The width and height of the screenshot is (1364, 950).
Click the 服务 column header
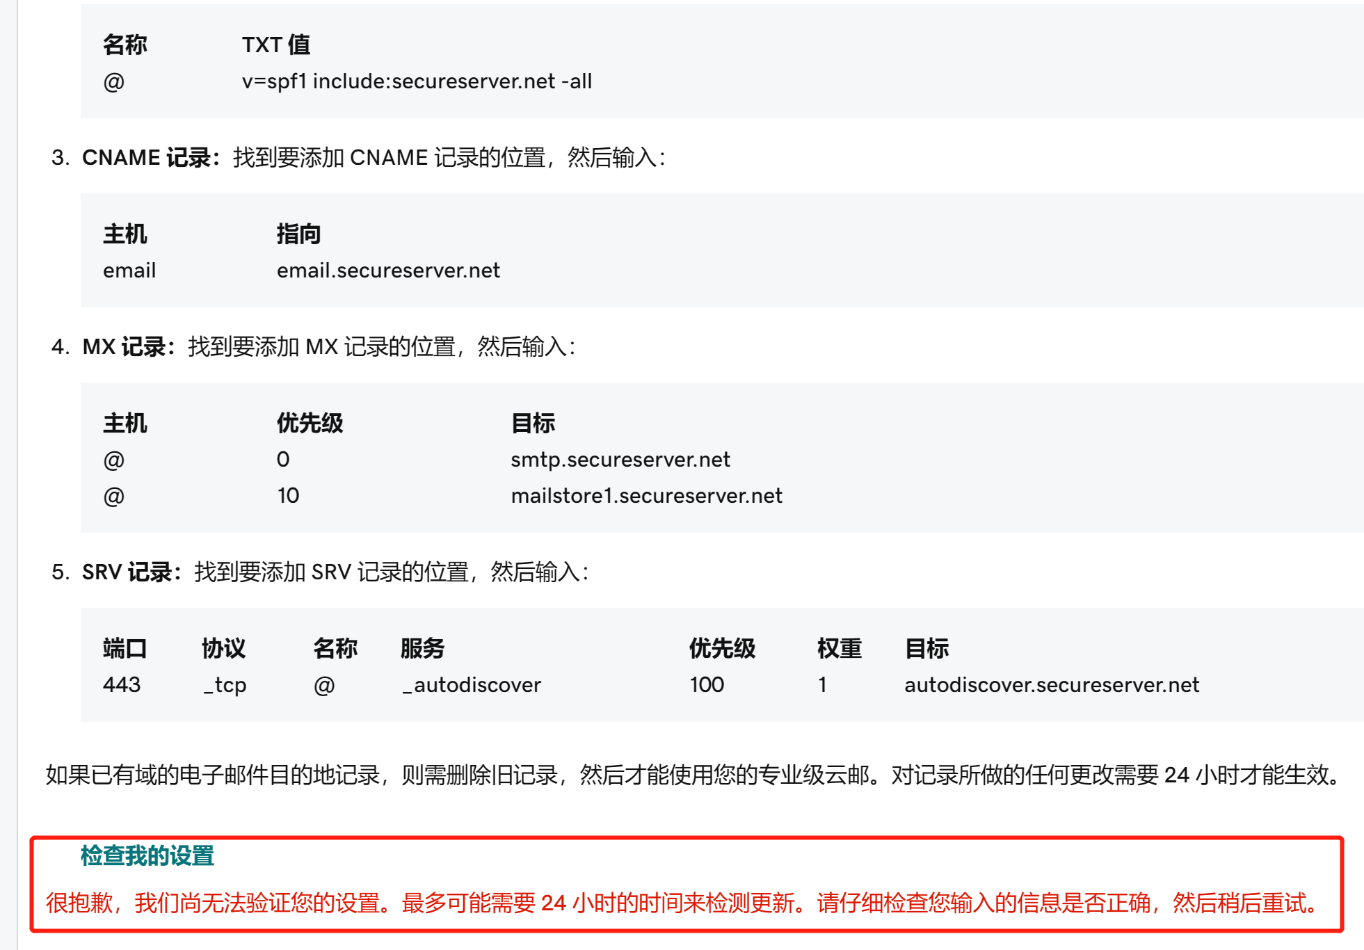tap(423, 648)
